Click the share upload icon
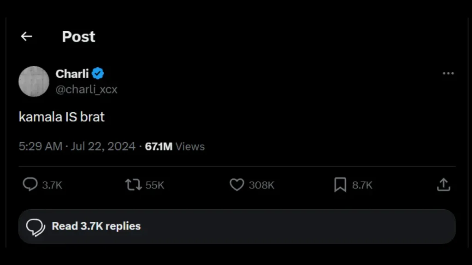This screenshot has height=265, width=472. (443, 185)
